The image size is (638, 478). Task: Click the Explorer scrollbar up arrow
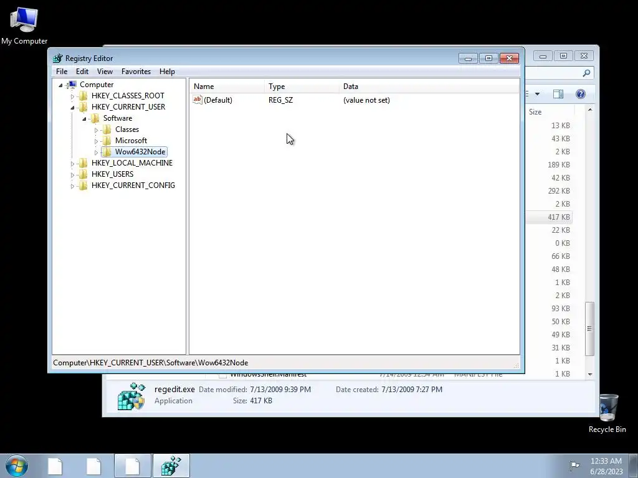(x=589, y=110)
